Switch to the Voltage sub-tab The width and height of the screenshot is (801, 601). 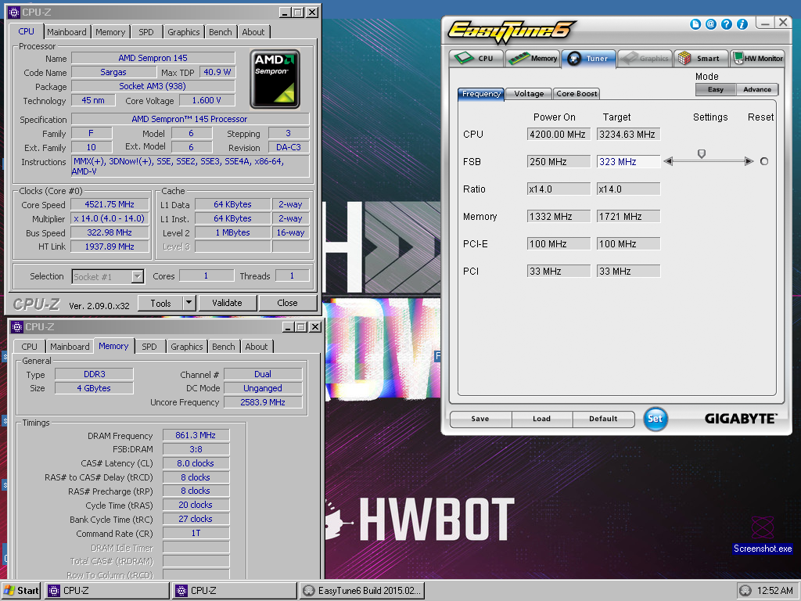529,94
